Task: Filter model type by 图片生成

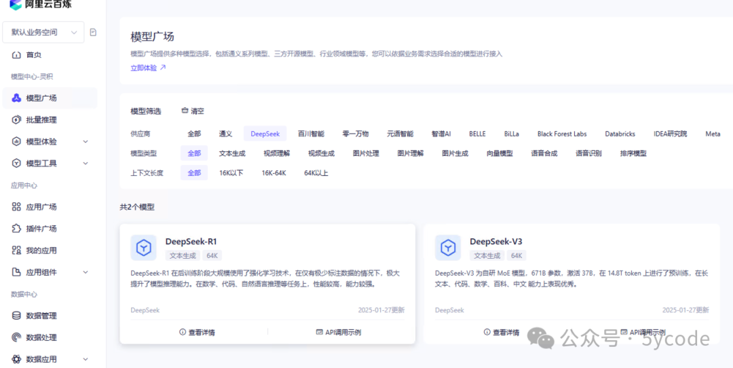Action: pyautogui.click(x=455, y=153)
